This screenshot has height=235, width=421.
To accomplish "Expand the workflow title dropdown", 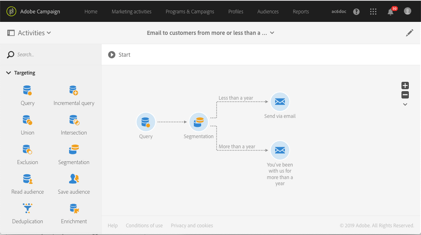I will tap(272, 33).
